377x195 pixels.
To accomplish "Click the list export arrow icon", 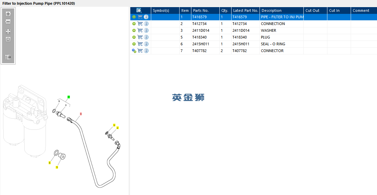I will click(8, 57).
